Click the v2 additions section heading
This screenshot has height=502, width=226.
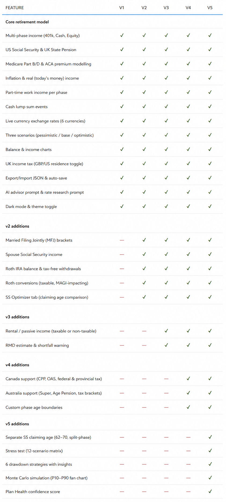coord(17,226)
